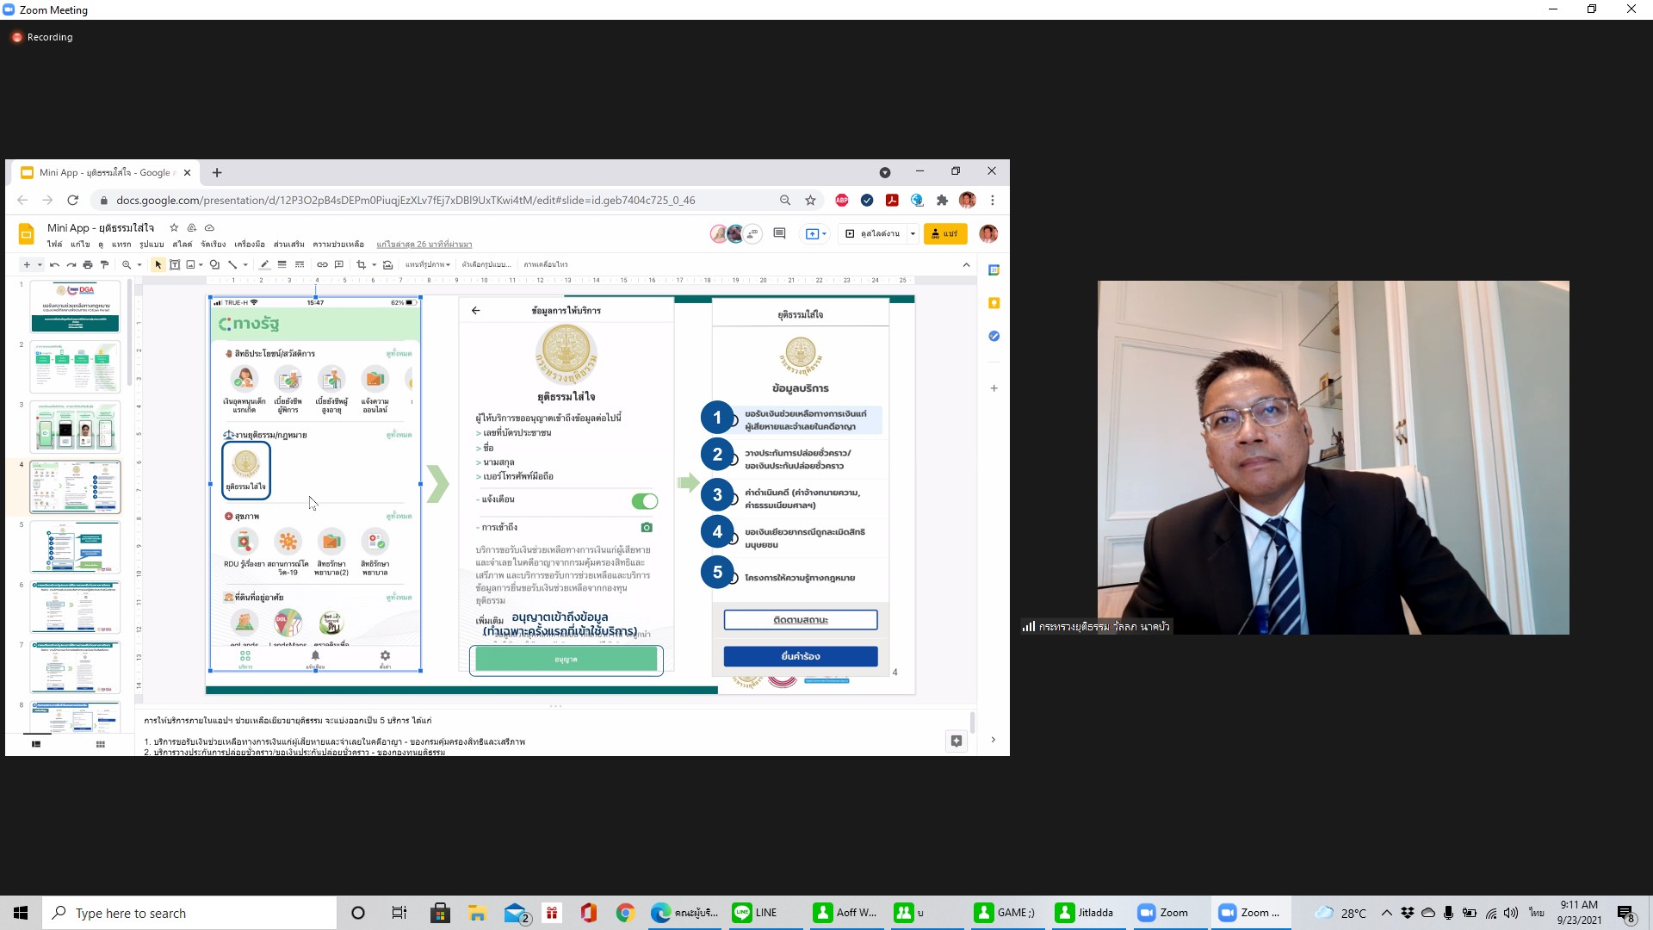Viewport: 1653px width, 930px height.
Task: Open the last edit history link
Action: click(424, 245)
